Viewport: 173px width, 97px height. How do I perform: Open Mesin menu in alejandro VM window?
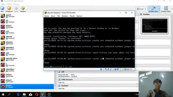53,16
